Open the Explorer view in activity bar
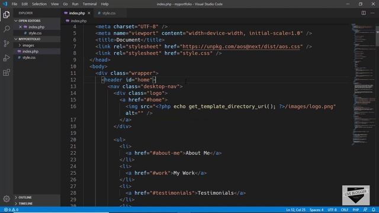379x213 pixels. coord(7,14)
